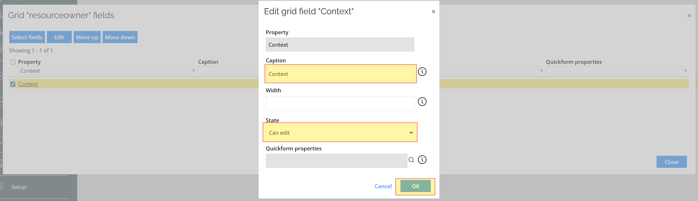Move the selected field up
This screenshot has height=201, width=698.
(87, 37)
